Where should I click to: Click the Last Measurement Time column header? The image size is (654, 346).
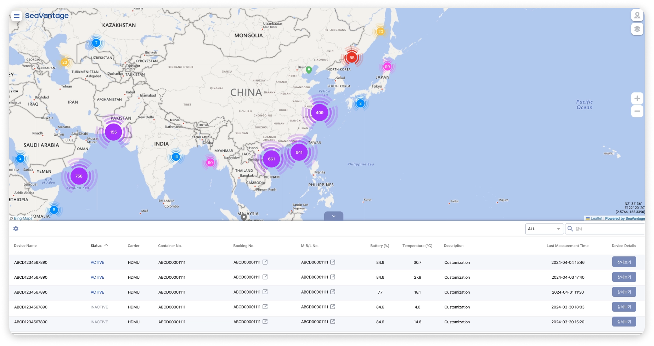pyautogui.click(x=567, y=246)
